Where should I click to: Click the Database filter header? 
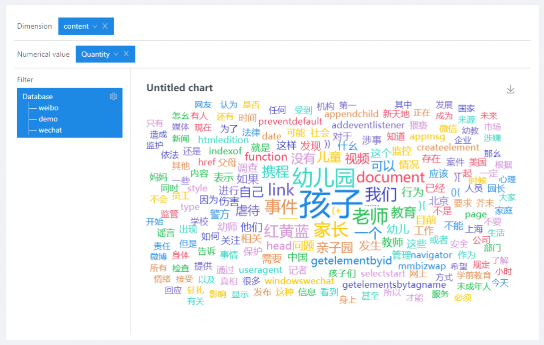tap(38, 97)
